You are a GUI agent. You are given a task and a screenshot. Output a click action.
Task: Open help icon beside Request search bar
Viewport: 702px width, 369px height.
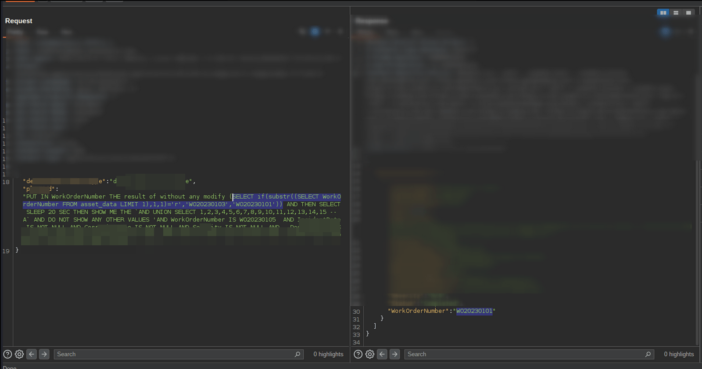7,354
